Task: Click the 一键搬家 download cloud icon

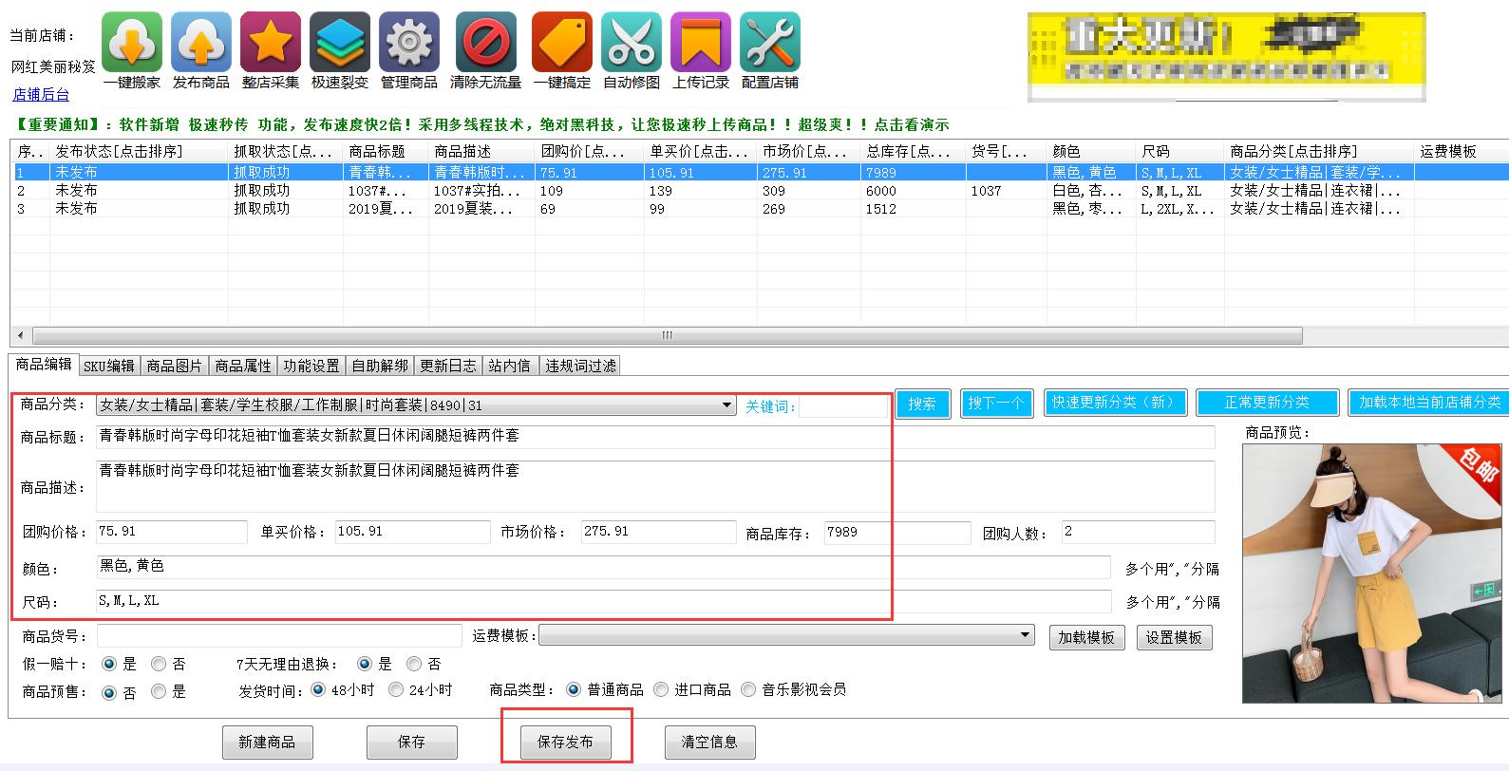Action: point(132,42)
